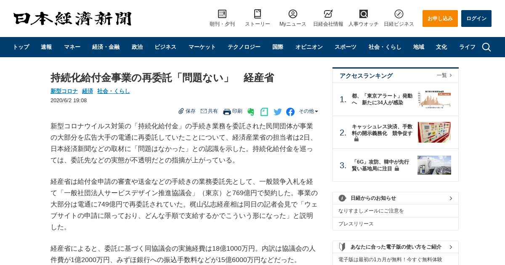Click the date 2020/6/2 19:08

tap(69, 101)
